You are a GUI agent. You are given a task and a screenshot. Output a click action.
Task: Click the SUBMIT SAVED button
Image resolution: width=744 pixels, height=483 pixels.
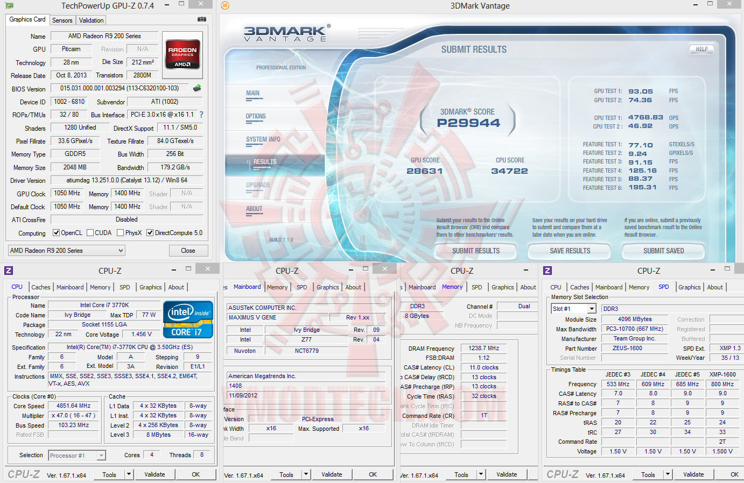pyautogui.click(x=664, y=251)
